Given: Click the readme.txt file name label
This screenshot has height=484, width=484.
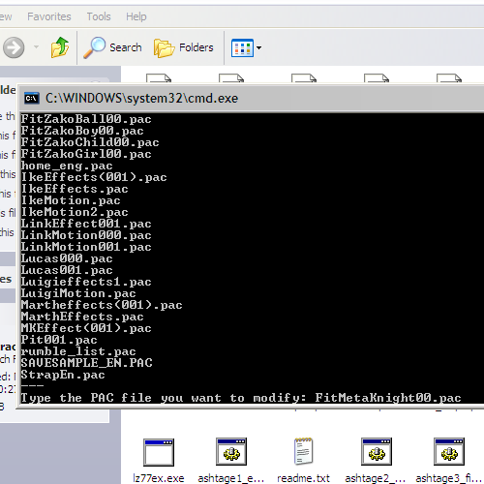Looking at the screenshot, I should 303,478.
